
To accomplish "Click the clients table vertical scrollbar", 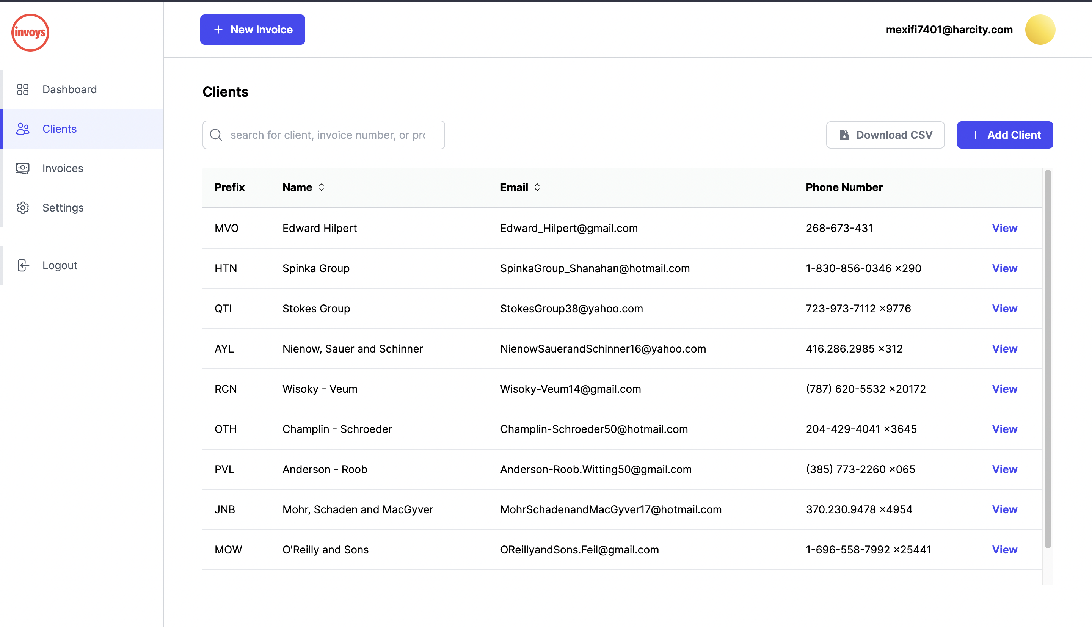I will coord(1048,359).
